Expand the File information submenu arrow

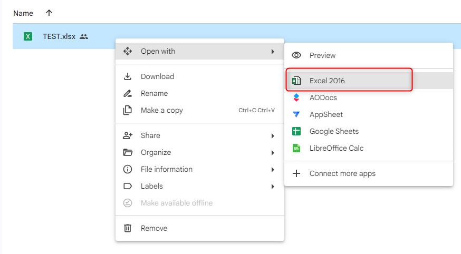(273, 170)
